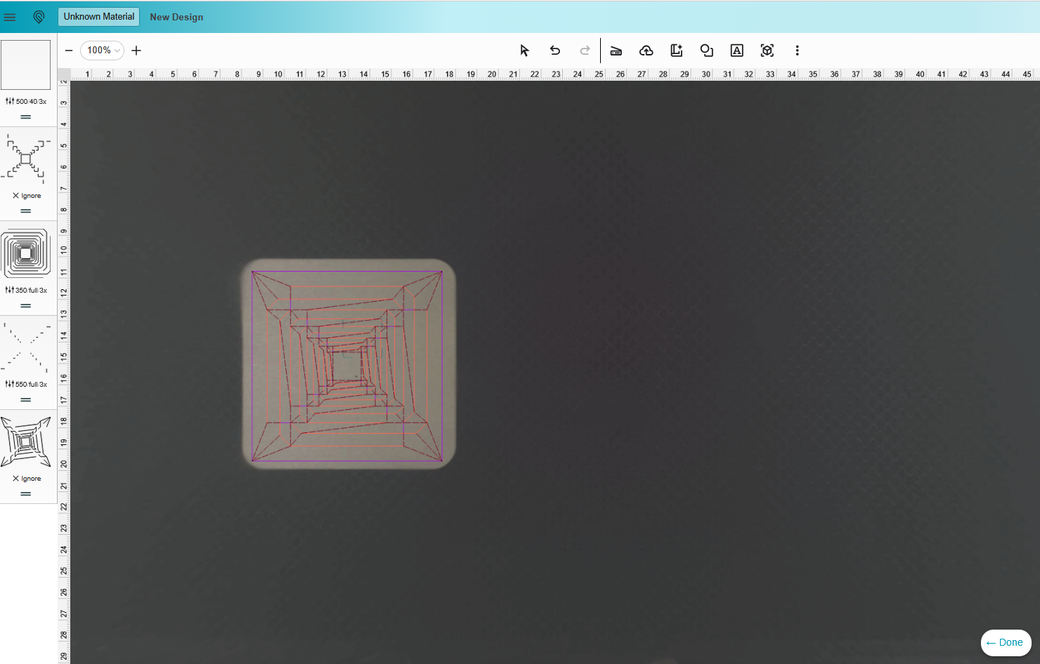
Task: Undo the last action
Action: pyautogui.click(x=555, y=51)
